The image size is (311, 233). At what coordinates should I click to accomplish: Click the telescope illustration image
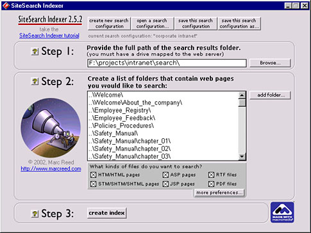51,128
